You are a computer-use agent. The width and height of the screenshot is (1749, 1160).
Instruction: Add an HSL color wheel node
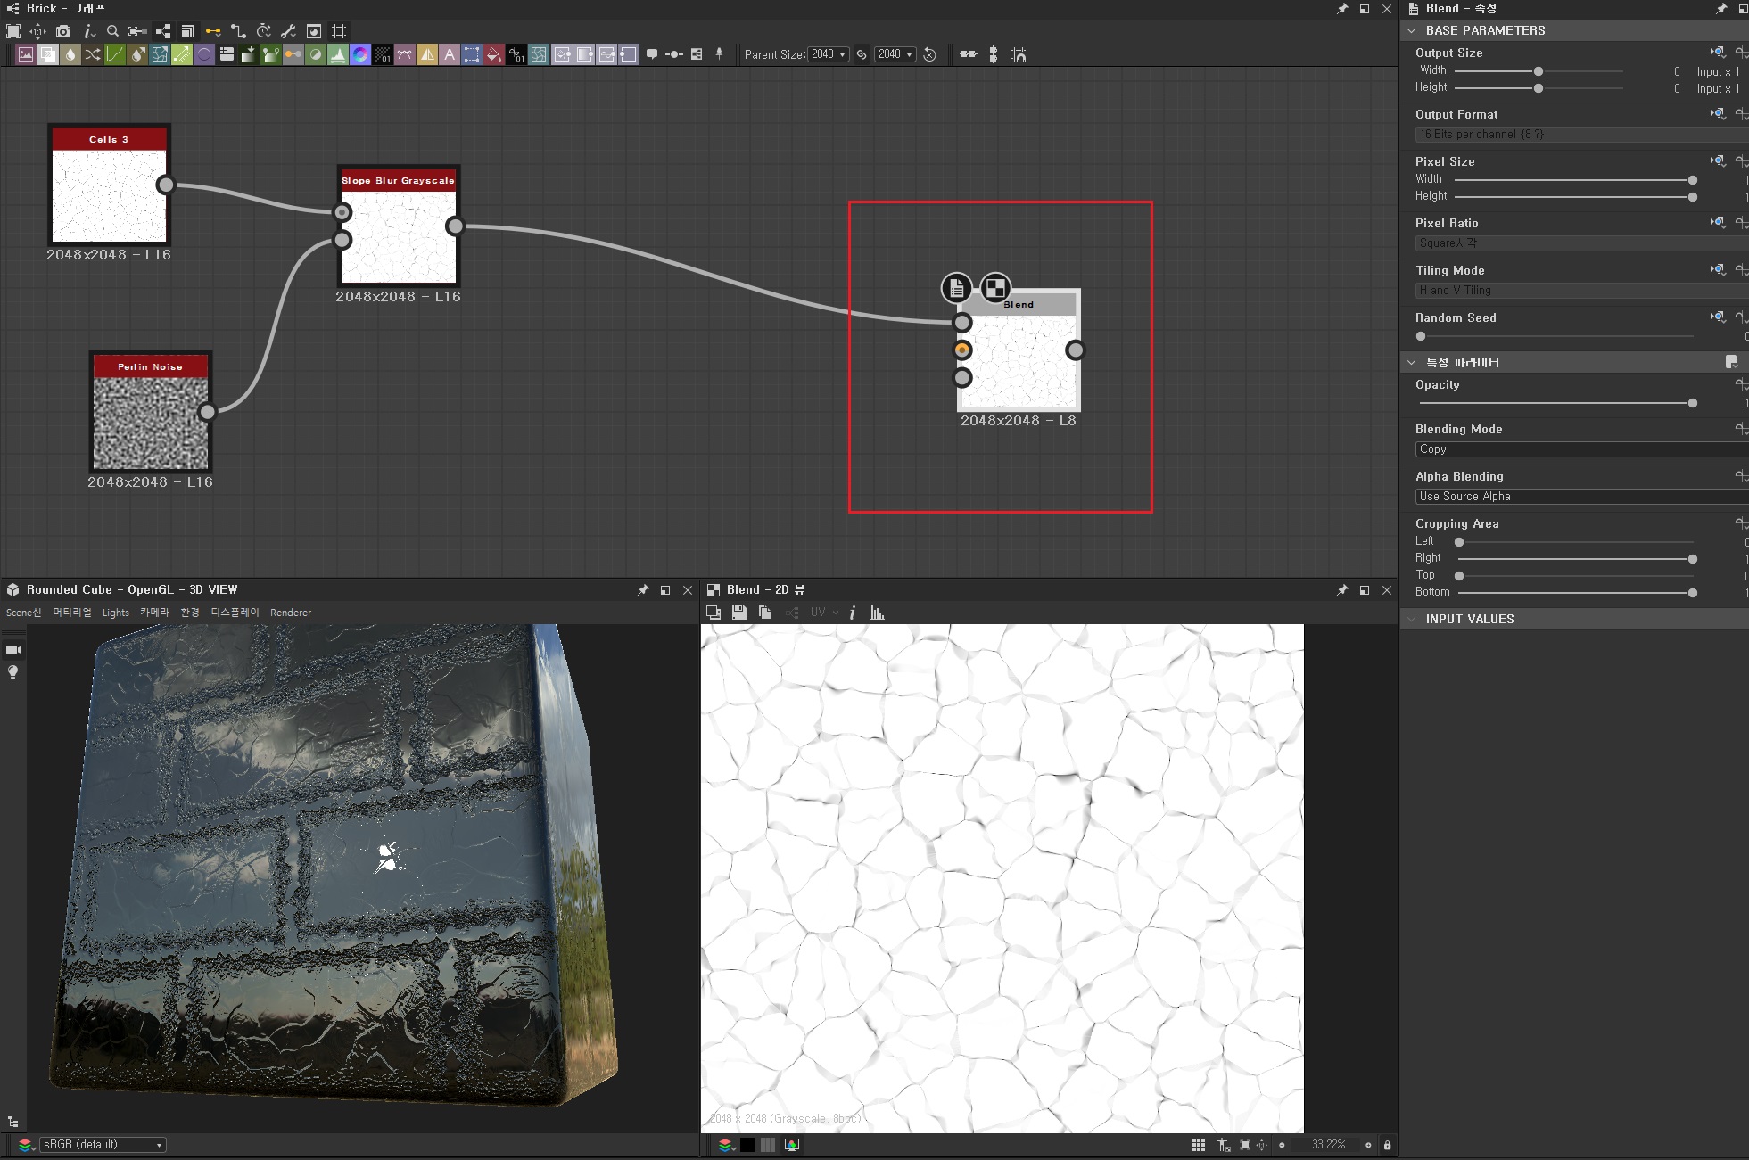tap(360, 54)
